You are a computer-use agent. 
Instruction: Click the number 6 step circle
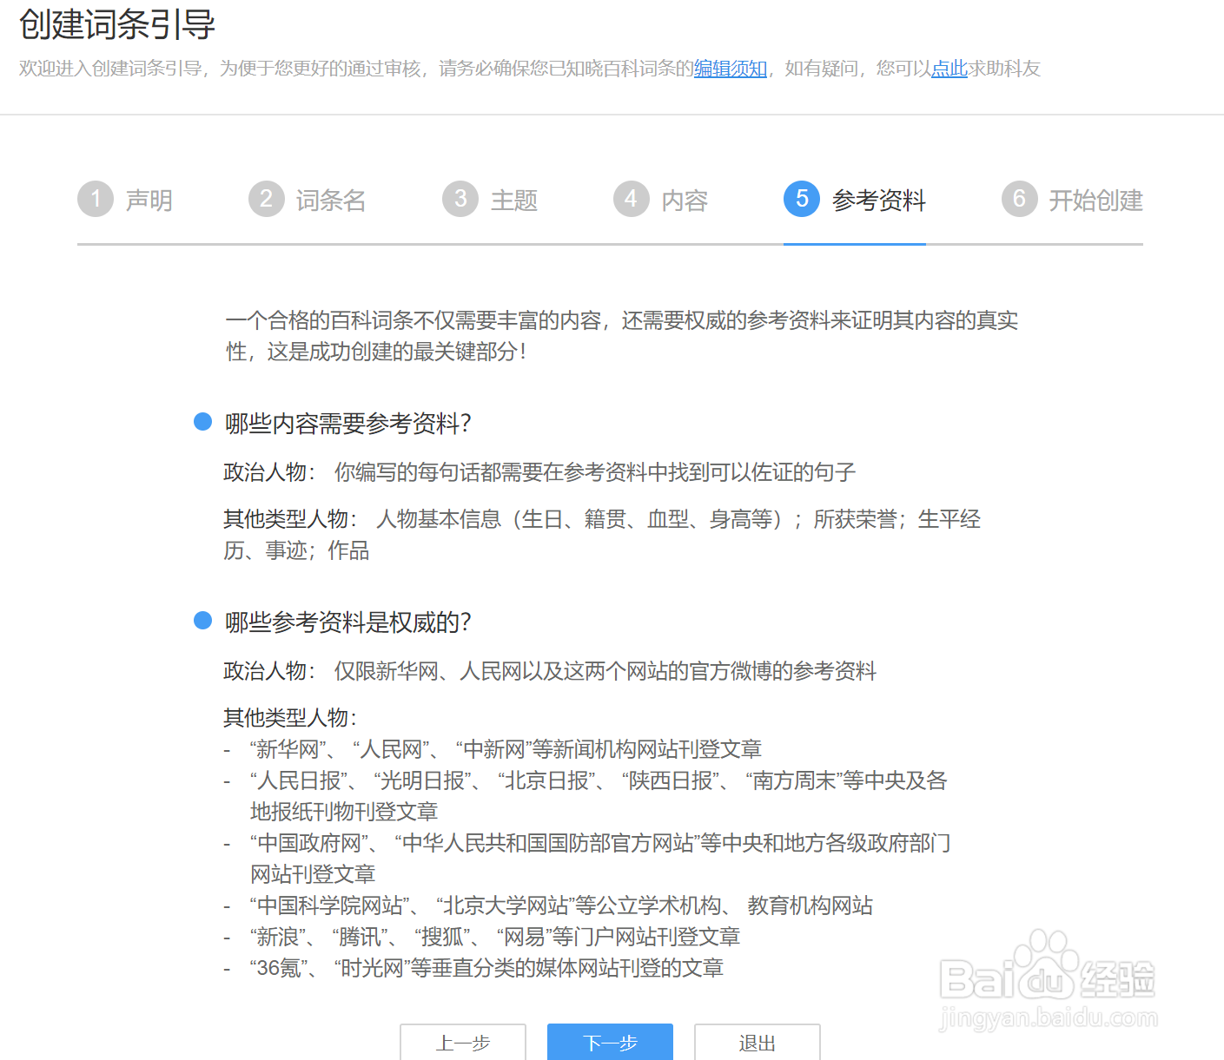pos(1020,199)
